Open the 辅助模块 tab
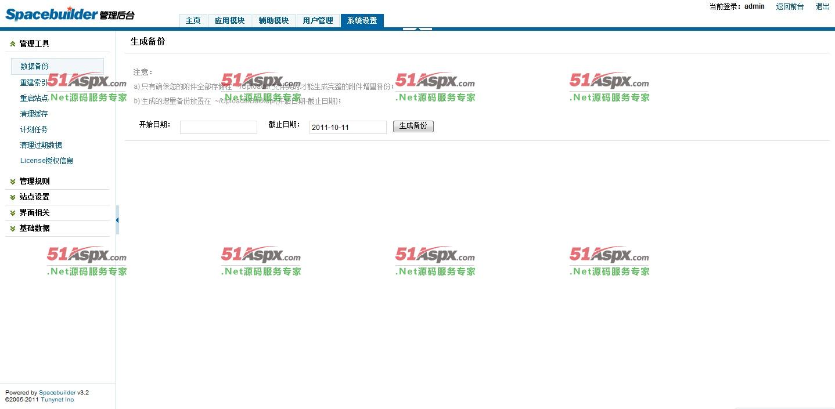This screenshot has width=835, height=409. (x=274, y=21)
